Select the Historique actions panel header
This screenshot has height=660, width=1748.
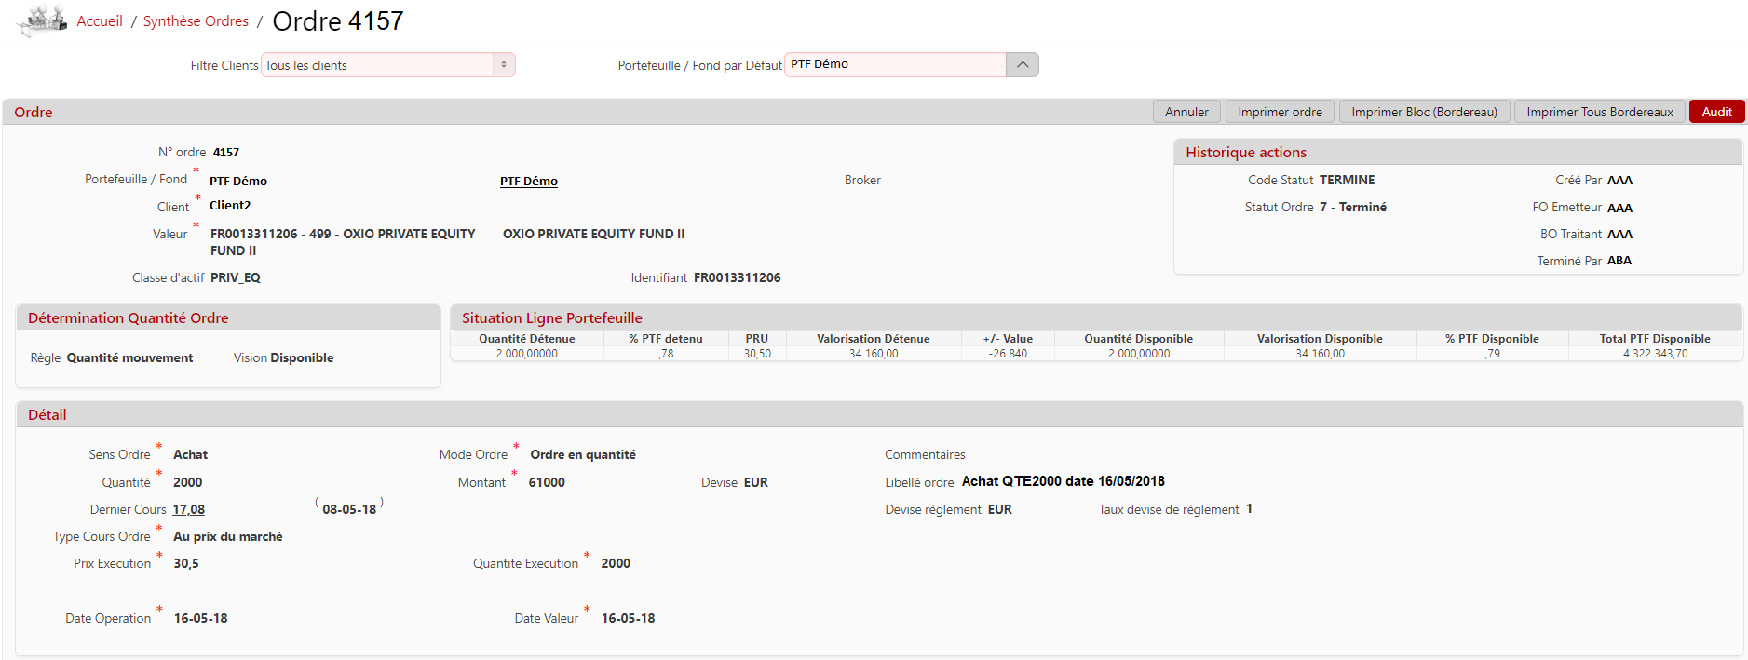[1245, 153]
